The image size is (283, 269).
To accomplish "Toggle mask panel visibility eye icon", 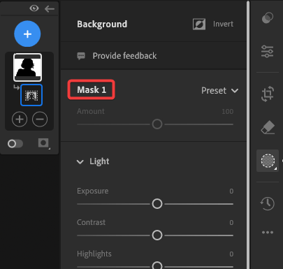I will pos(34,8).
